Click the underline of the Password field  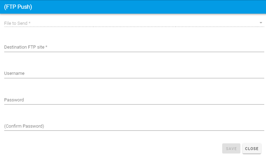coord(134,104)
